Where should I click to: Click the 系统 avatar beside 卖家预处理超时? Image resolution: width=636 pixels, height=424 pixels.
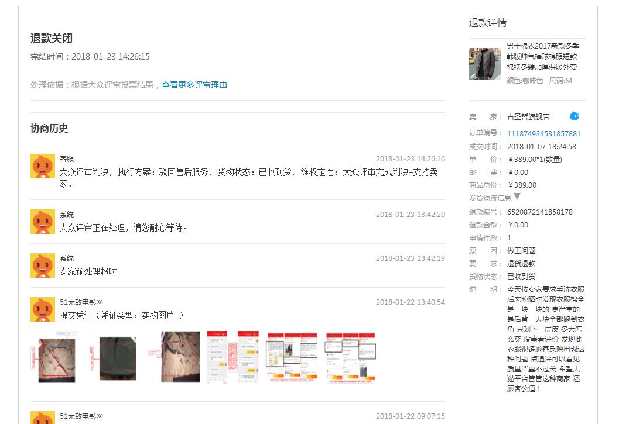click(x=43, y=266)
